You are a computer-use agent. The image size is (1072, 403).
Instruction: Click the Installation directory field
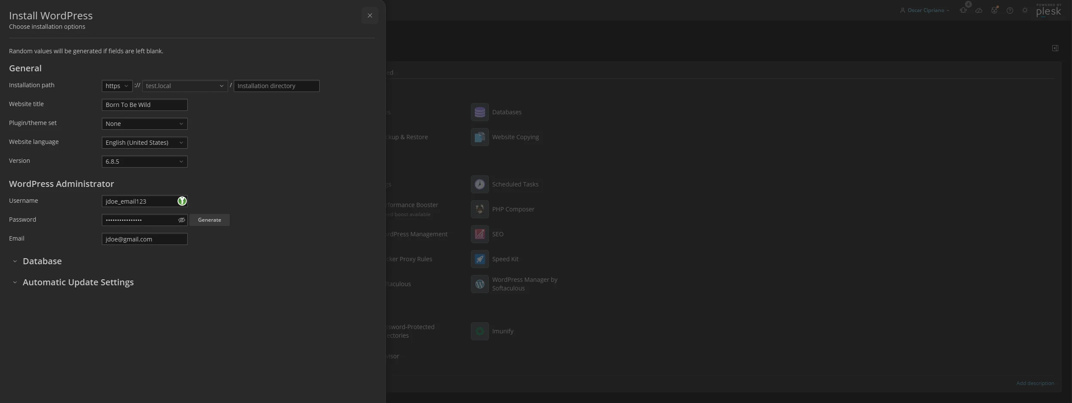point(276,86)
